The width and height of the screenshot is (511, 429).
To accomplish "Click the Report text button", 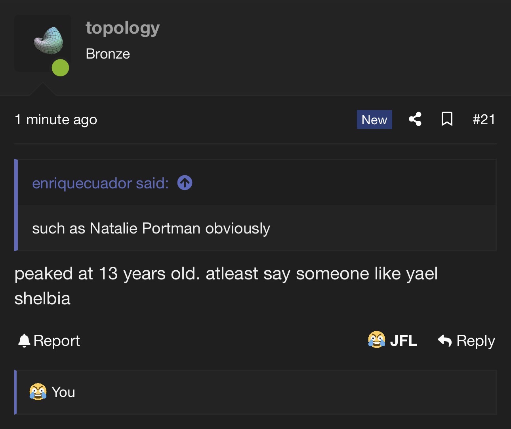I will click(x=57, y=341).
